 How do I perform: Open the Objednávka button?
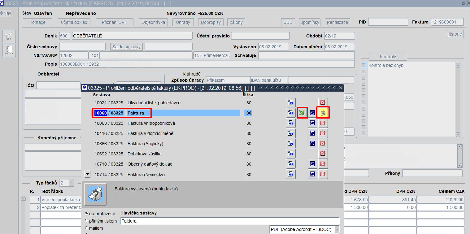153,22
